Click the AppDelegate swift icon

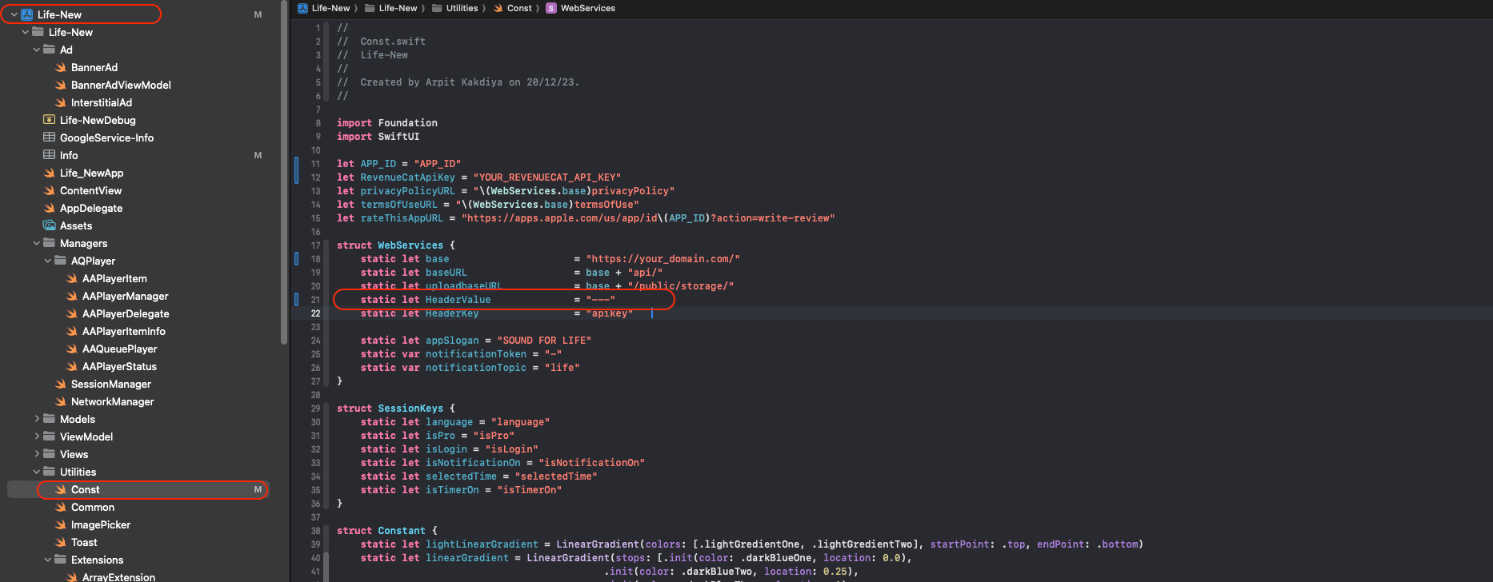coord(49,208)
